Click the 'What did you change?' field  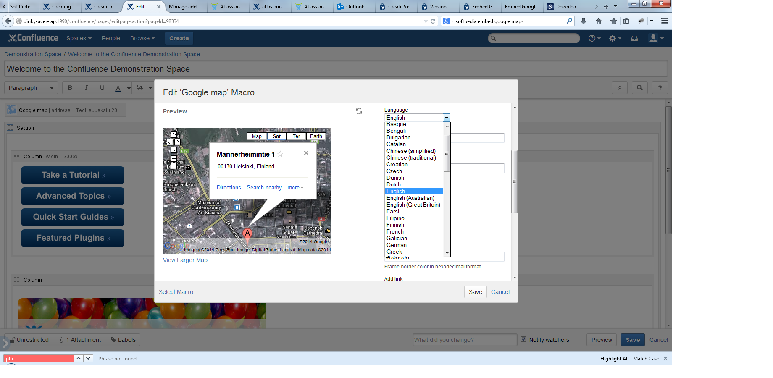point(465,340)
